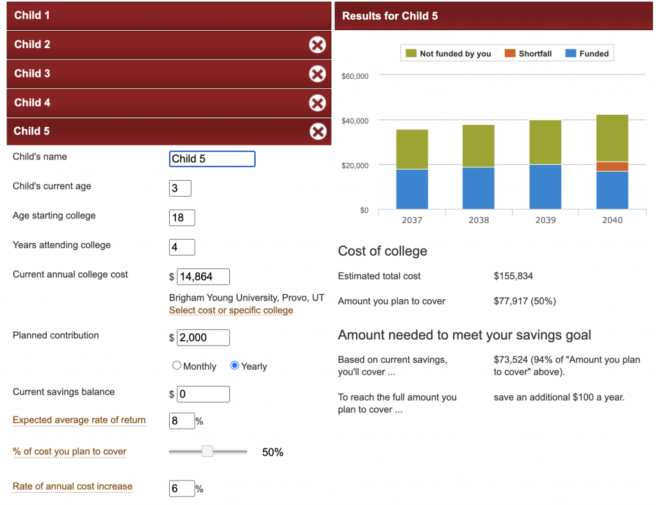Focus the Planned contribution amount field
The height and width of the screenshot is (505, 656).
[202, 338]
